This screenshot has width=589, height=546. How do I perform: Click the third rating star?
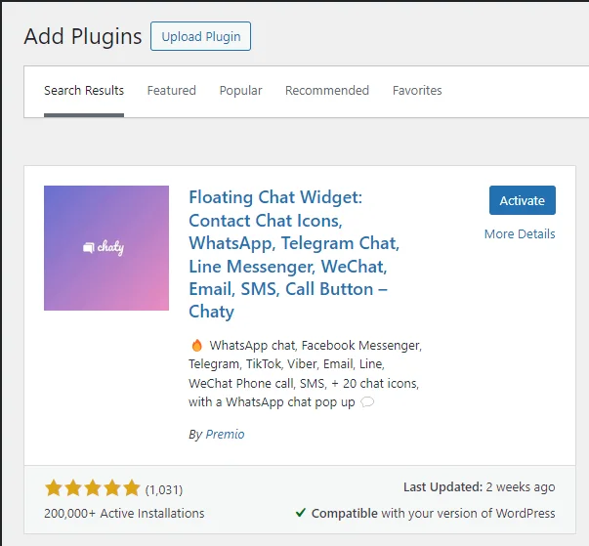93,488
